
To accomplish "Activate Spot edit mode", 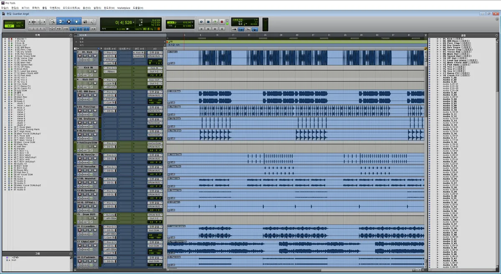I will pyautogui.click(x=19, y=23).
